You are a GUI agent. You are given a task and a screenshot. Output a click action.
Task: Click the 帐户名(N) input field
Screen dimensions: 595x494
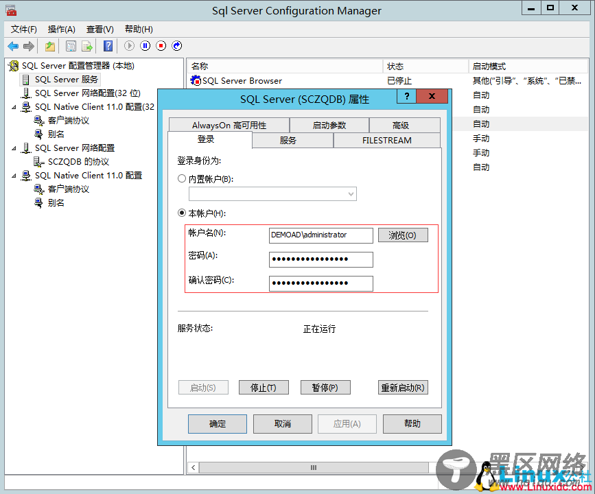tap(321, 235)
